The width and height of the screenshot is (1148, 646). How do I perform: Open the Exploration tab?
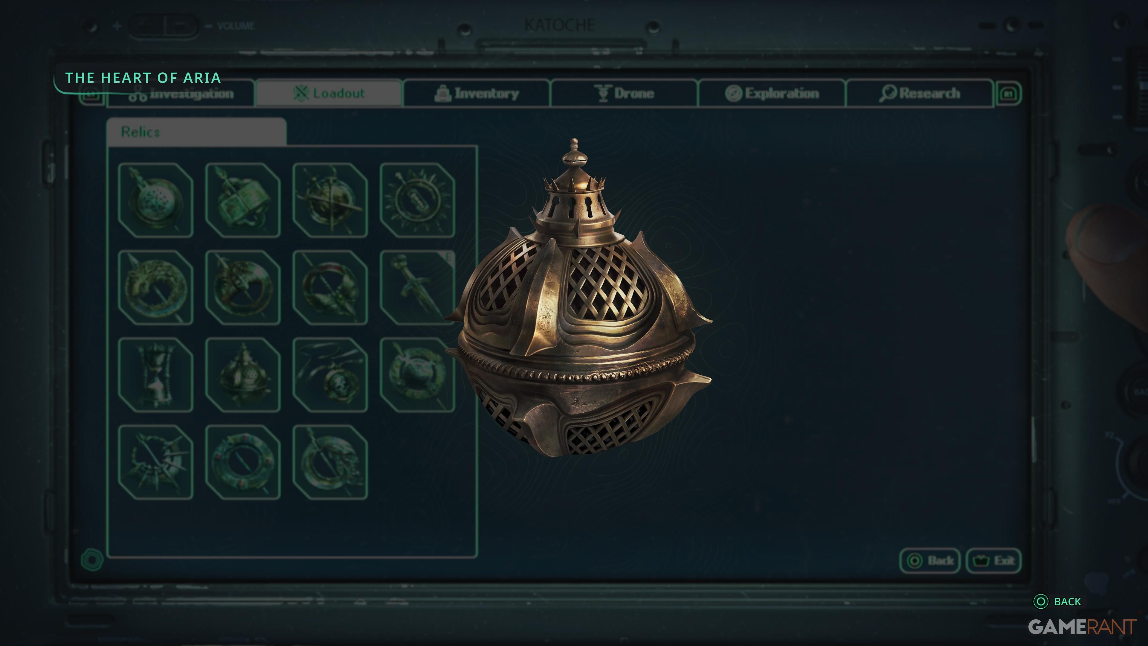[x=772, y=93]
